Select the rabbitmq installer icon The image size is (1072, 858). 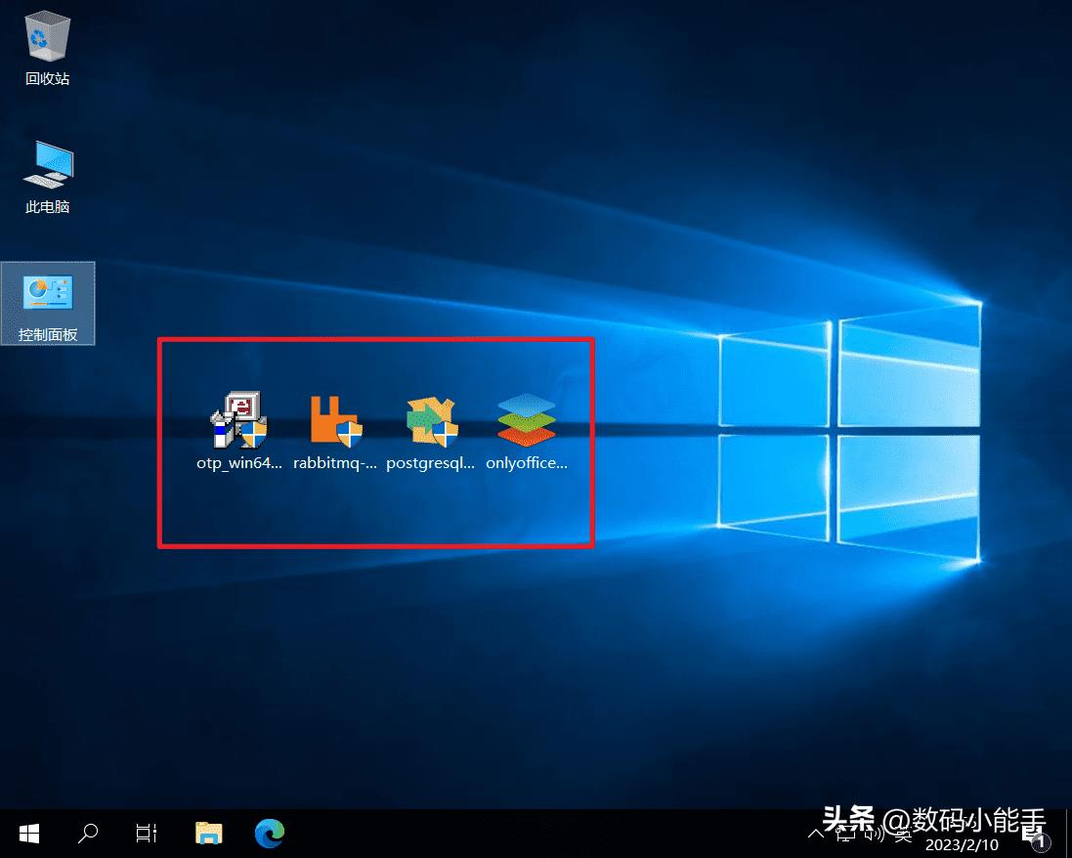[335, 420]
